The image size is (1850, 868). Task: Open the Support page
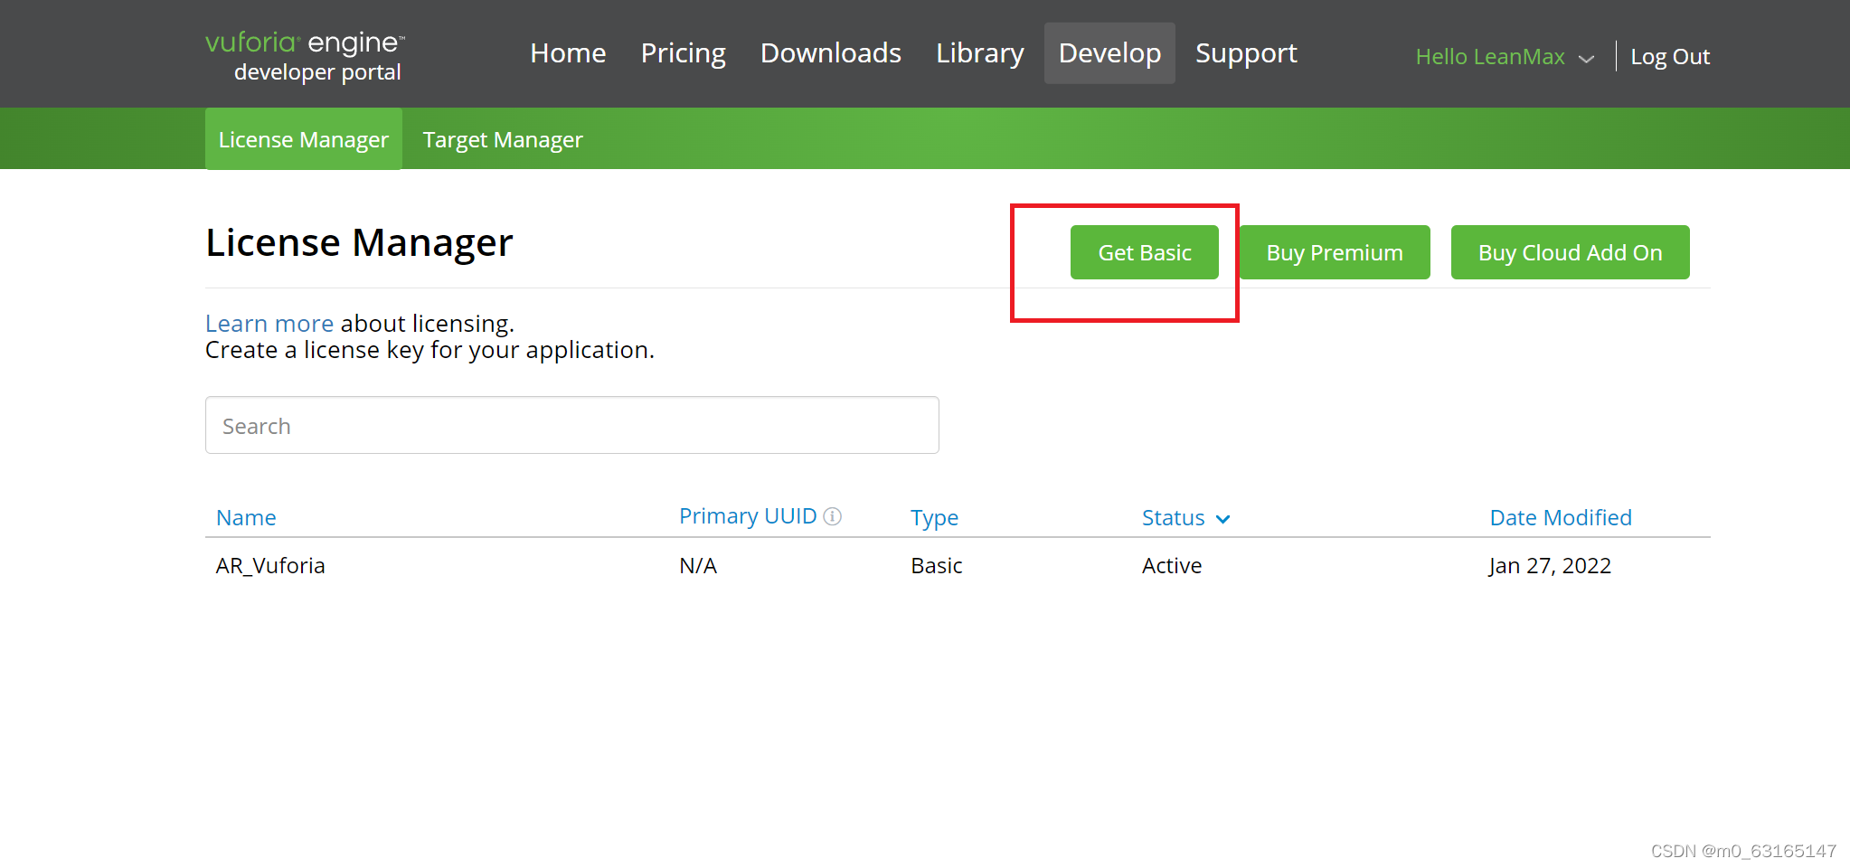pos(1246,53)
